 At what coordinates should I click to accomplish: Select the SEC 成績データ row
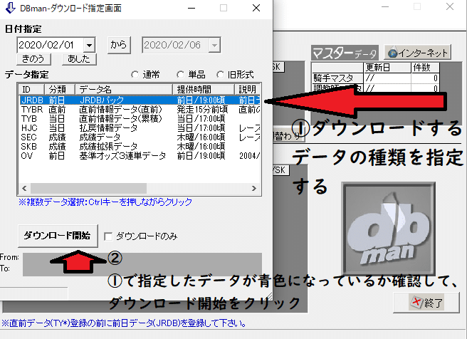140,137
